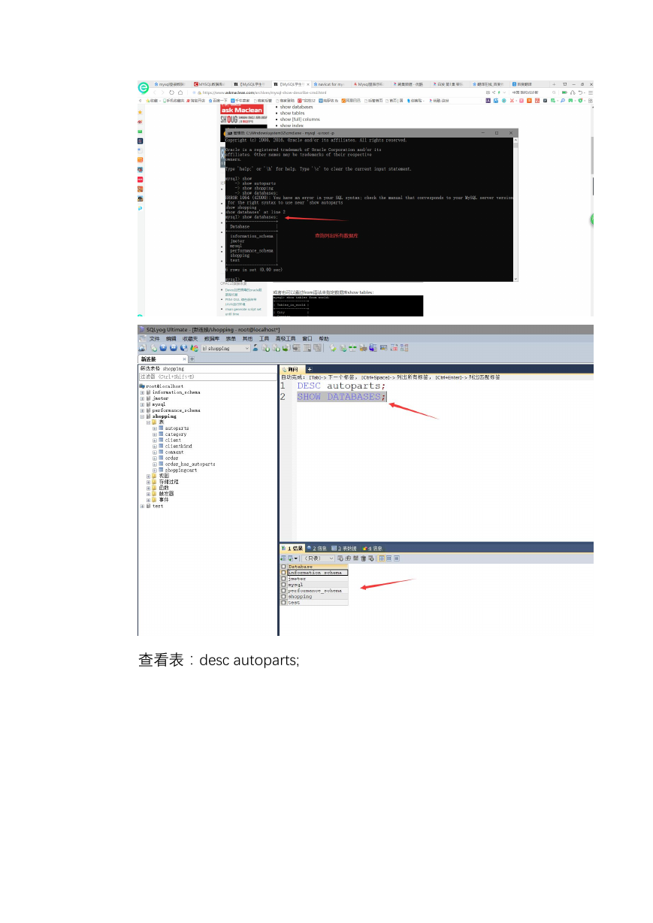
Task: Click the SHOW DATABASES query line
Action: point(341,397)
